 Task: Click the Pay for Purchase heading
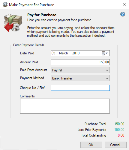coord(42,15)
